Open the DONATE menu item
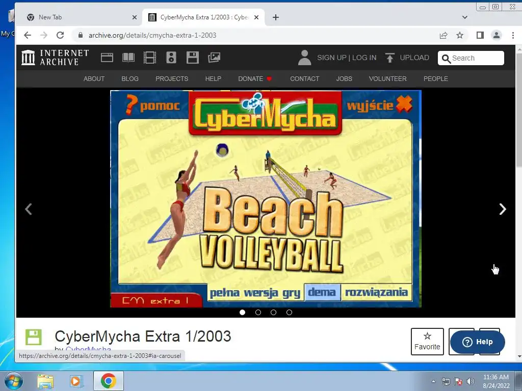522x391 pixels. [x=255, y=79]
